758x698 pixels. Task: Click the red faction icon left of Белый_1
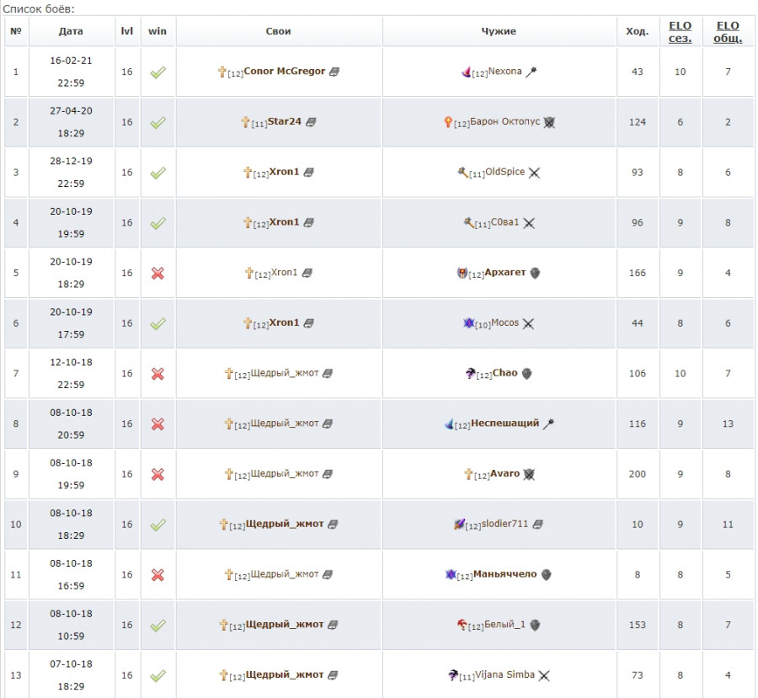pyautogui.click(x=462, y=625)
